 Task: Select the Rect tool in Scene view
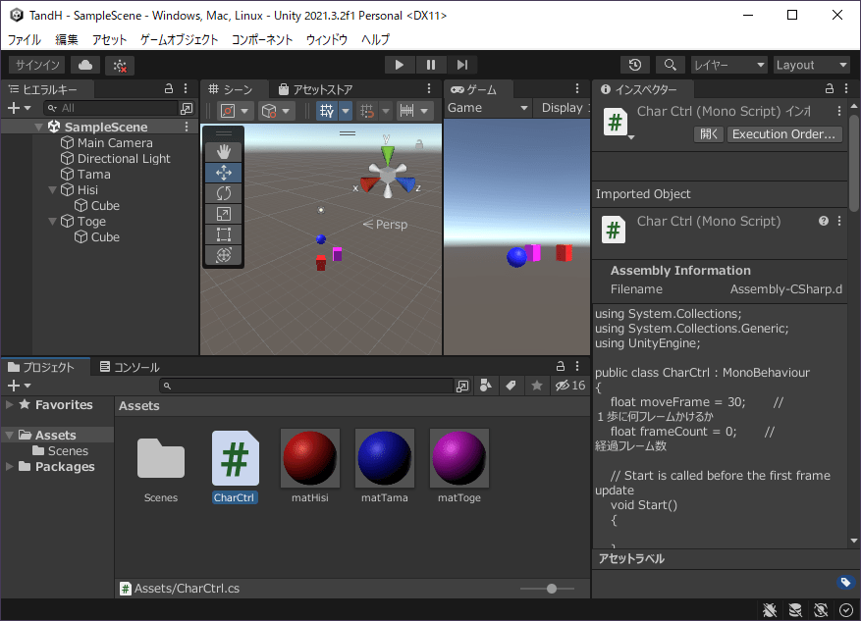tap(224, 234)
